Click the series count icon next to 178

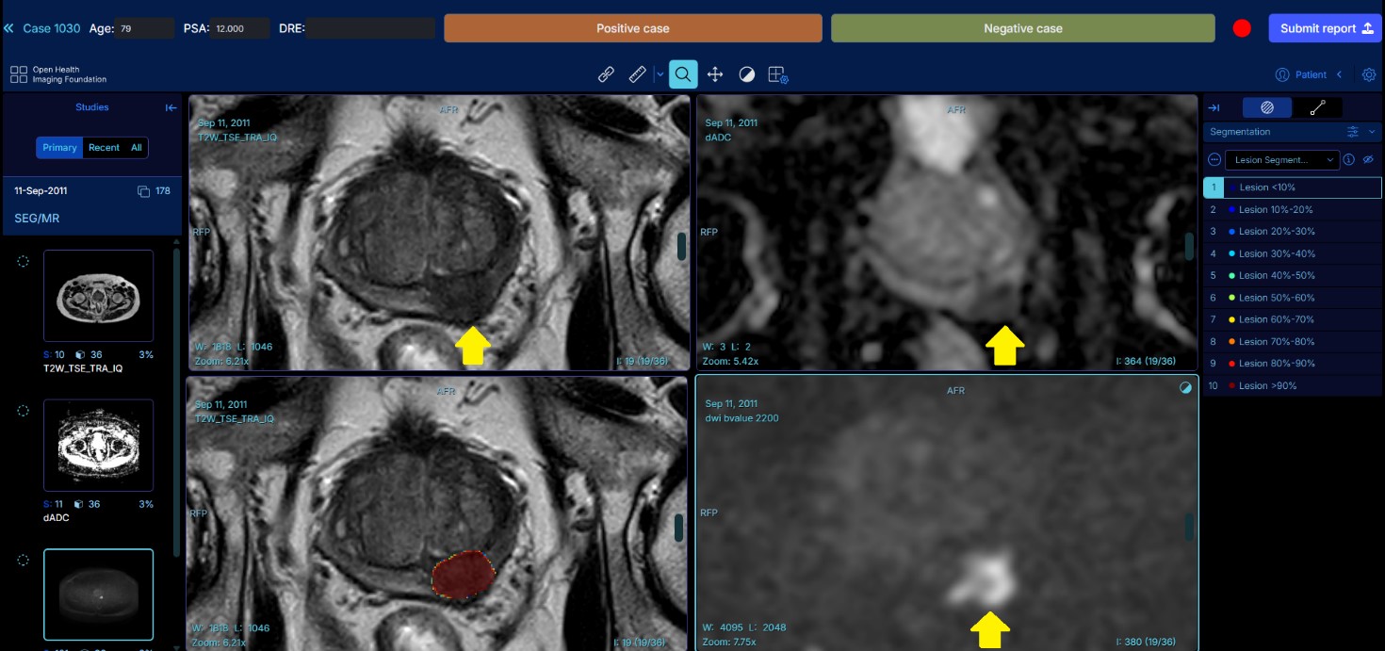[144, 191]
